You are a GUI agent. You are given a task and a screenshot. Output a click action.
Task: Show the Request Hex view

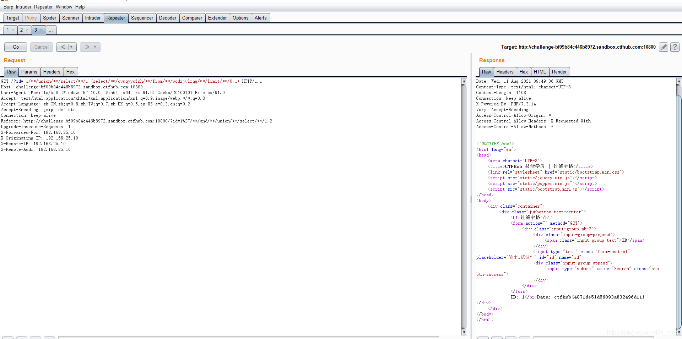71,72
